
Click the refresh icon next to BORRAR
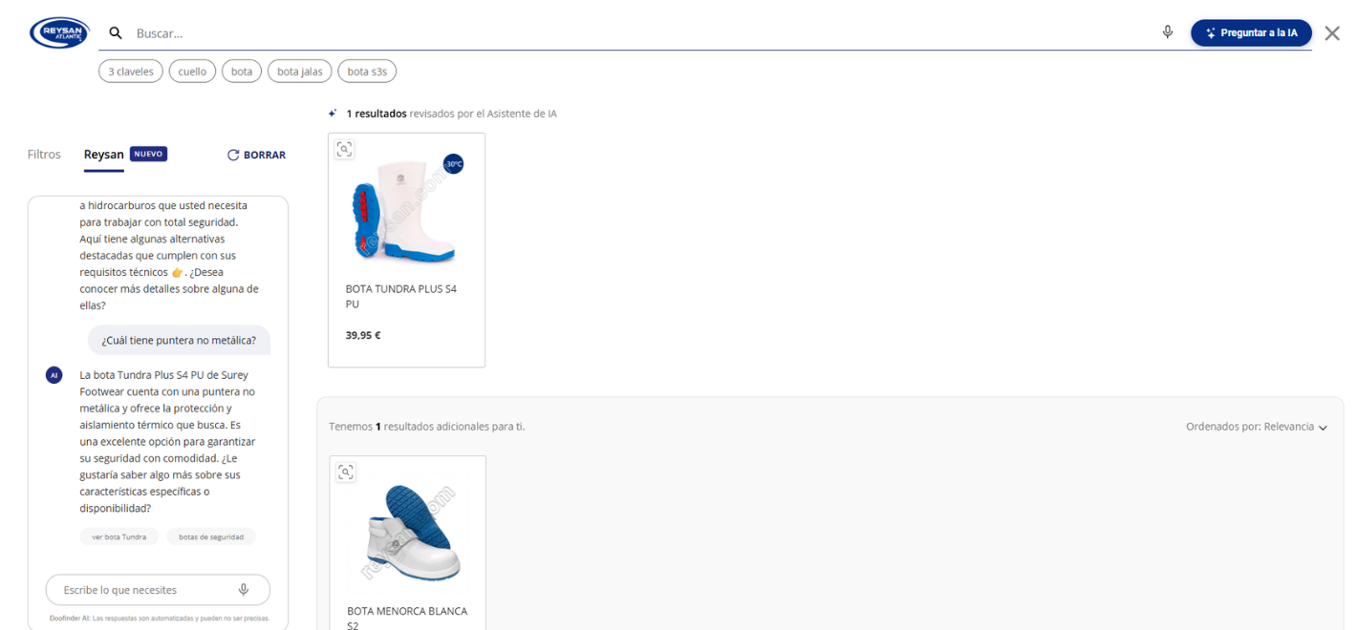[x=233, y=155]
